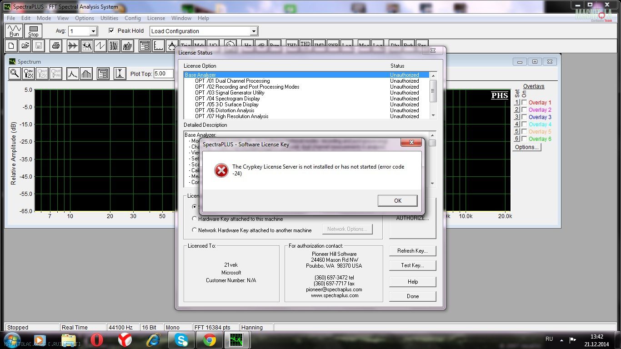Click OK in the license error dialog
This screenshot has width=621, height=349.
397,200
